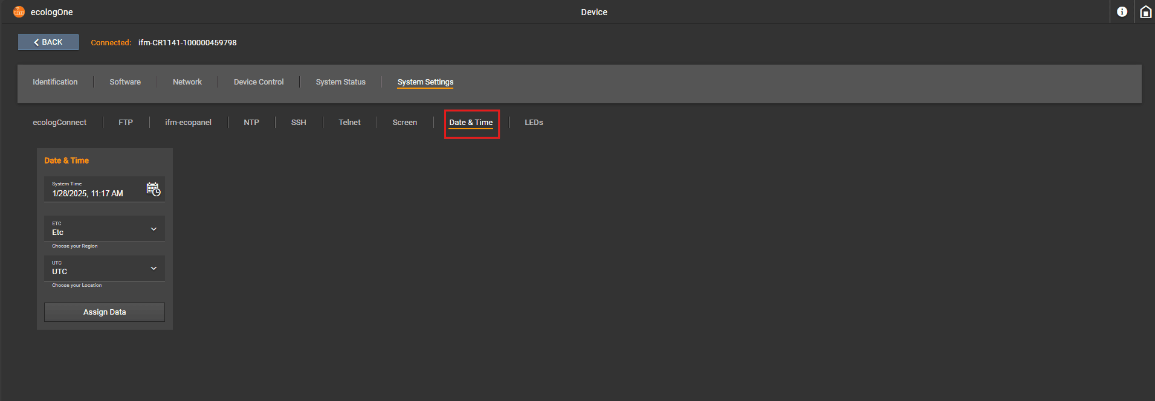Image resolution: width=1155 pixels, height=401 pixels.
Task: Go to home via house icon
Action: click(1145, 12)
